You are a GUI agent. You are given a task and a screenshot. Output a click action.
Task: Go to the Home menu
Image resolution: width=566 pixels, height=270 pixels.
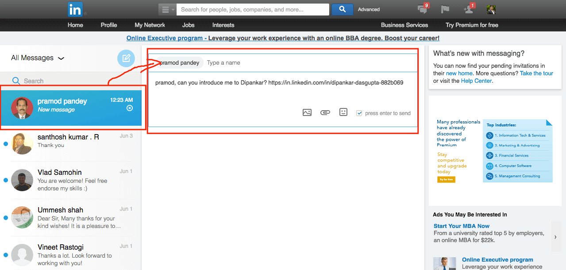(x=75, y=25)
